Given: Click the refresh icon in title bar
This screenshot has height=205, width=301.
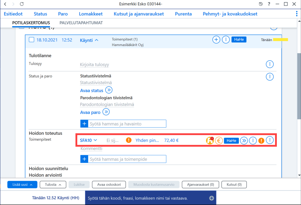Looking at the screenshot, I should click(22, 4).
